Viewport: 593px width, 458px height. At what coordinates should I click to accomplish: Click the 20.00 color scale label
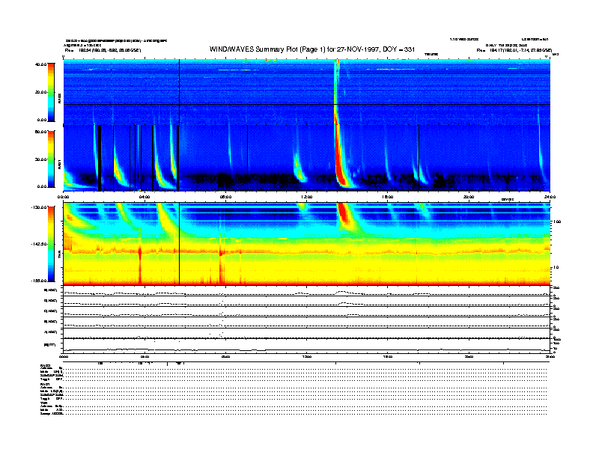click(x=40, y=92)
